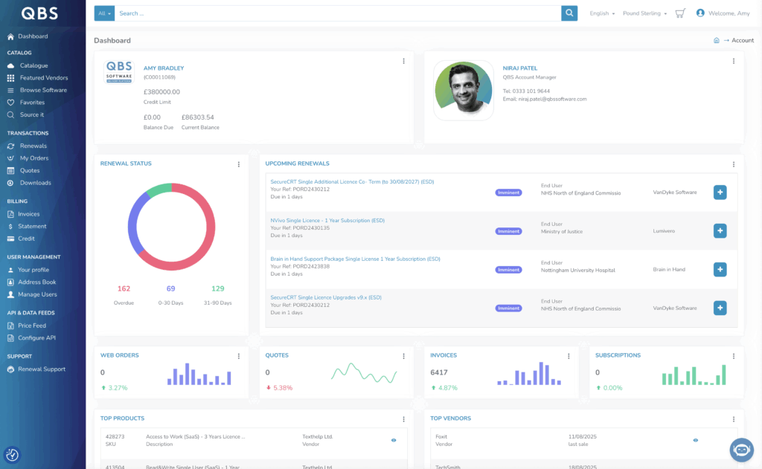Open the chatbot assistant icon
Screen dimensions: 762x469
[x=741, y=449]
